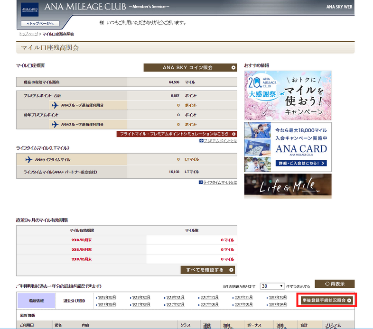Open the 2018年01月 statement link
Screen dimensions: 373x329
tap(175, 297)
